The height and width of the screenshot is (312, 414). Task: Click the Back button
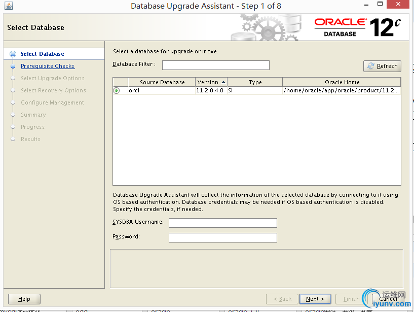point(282,299)
